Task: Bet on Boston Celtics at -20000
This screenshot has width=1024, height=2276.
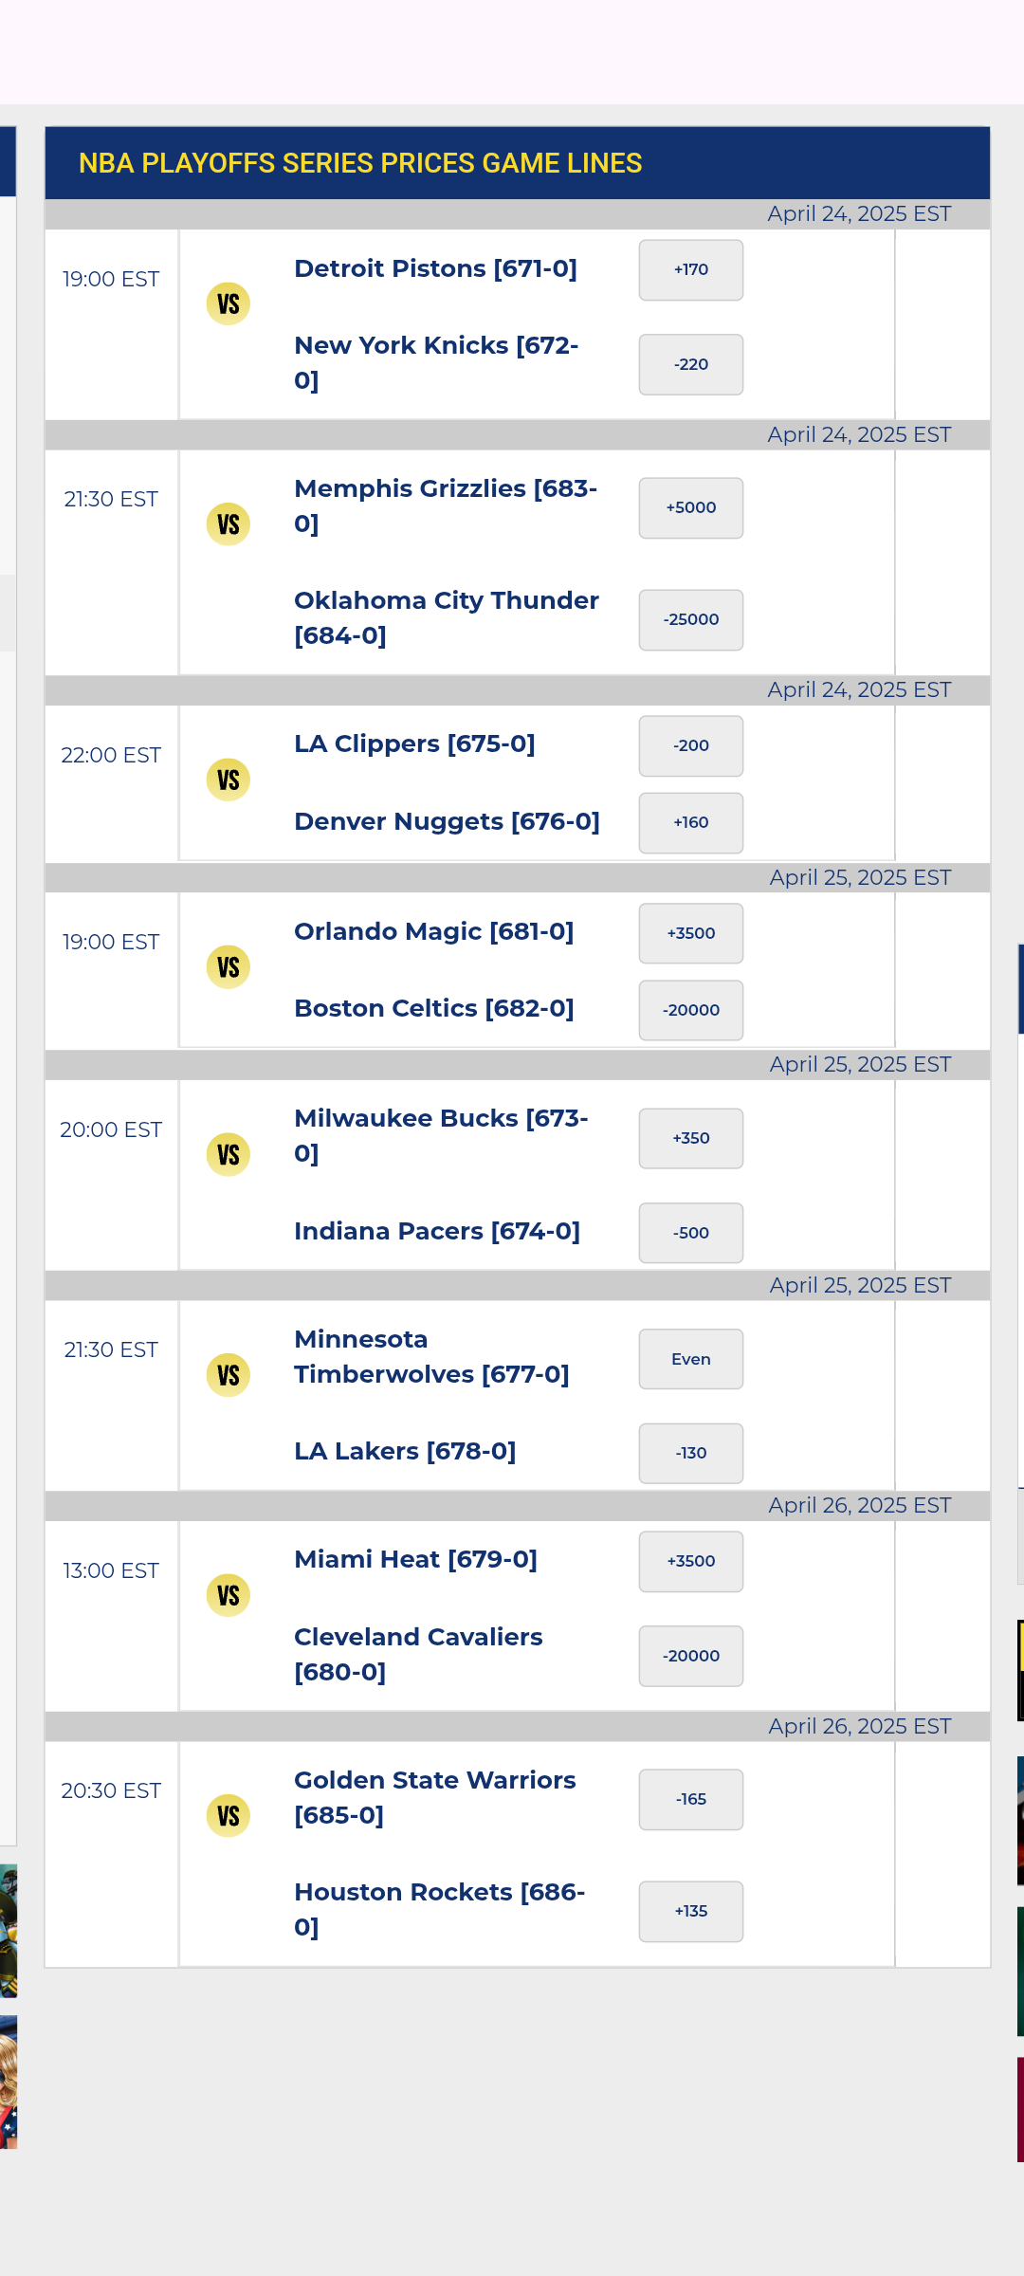Action: tap(691, 1011)
